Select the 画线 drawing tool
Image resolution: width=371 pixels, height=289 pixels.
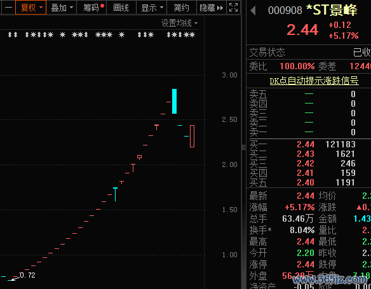(x=121, y=8)
